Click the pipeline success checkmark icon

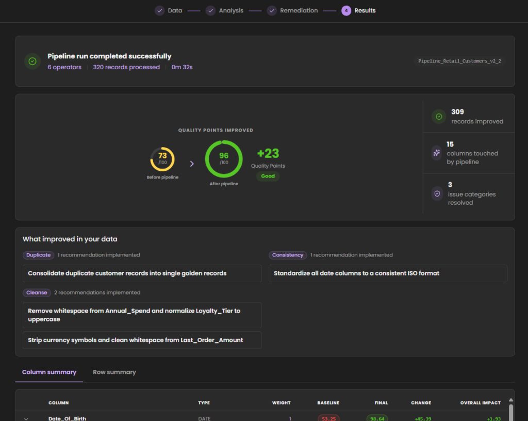32,61
